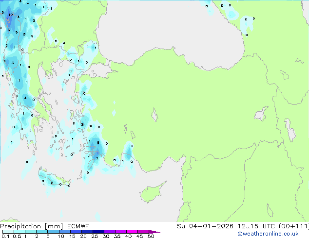309x238 pixels.
Task: Click the 'ECMWF' model label
Action: pyautogui.click(x=78, y=226)
